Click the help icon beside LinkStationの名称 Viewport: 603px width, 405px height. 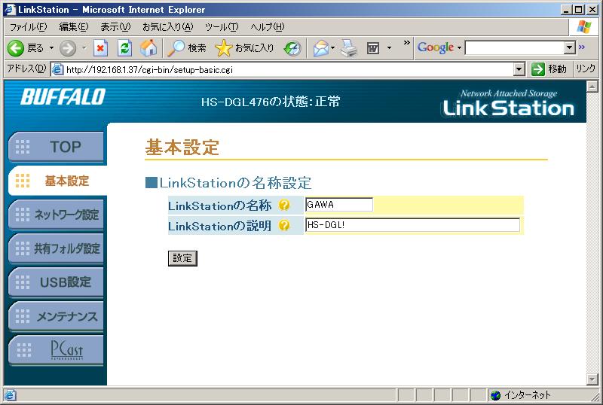click(284, 206)
